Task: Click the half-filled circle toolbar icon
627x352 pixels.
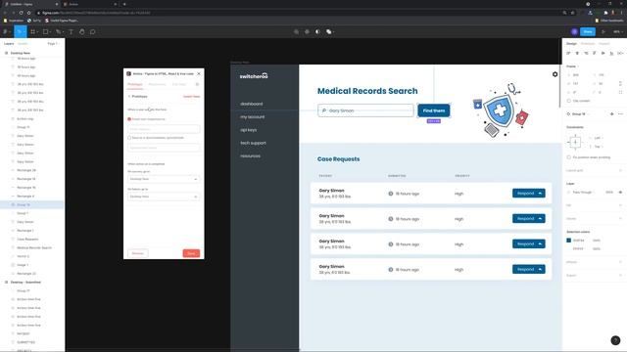Action: [317, 31]
